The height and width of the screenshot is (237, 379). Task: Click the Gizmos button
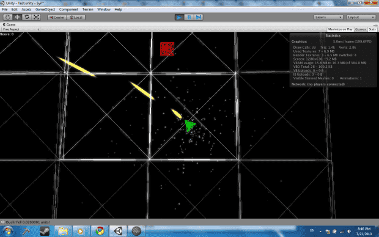click(361, 29)
